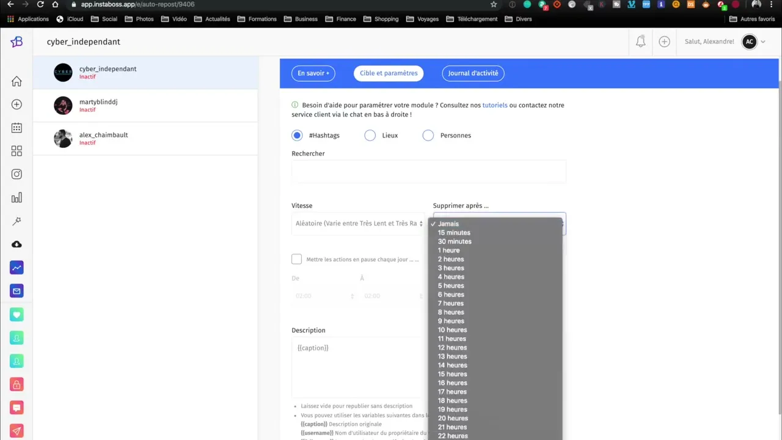The height and width of the screenshot is (440, 782).
Task: Open the Vitesse speed dropdown
Action: tap(359, 224)
